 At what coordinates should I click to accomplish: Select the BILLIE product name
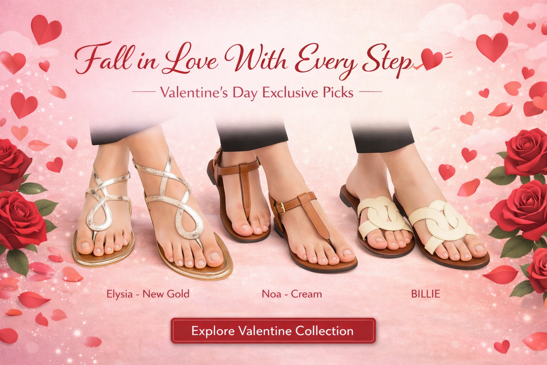(x=426, y=294)
